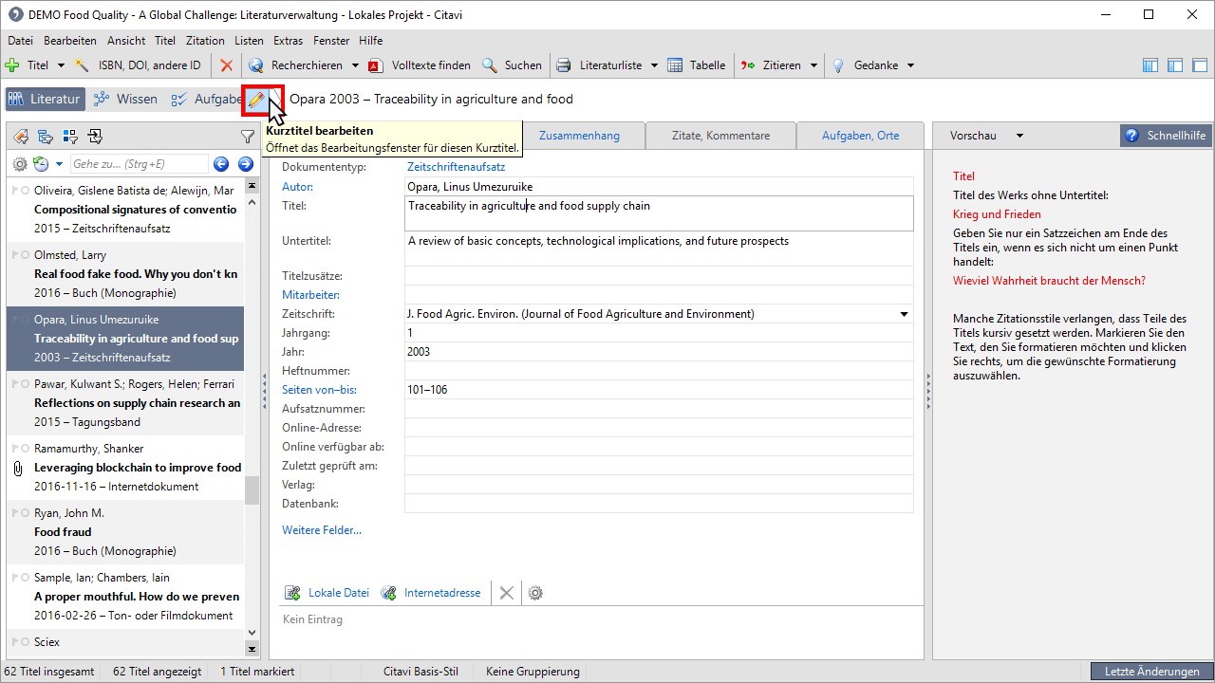This screenshot has height=683, width=1215.
Task: Expand the Zeitschrift journal dropdown arrow
Action: [904, 314]
